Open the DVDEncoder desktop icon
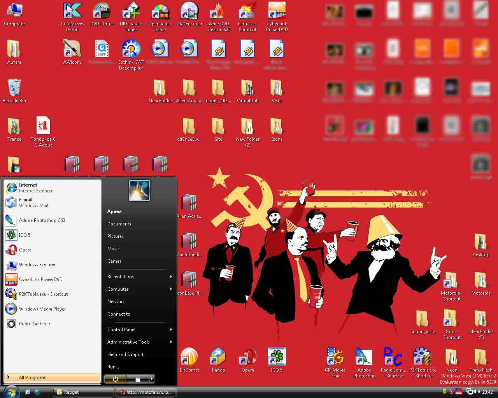 pyautogui.click(x=189, y=15)
